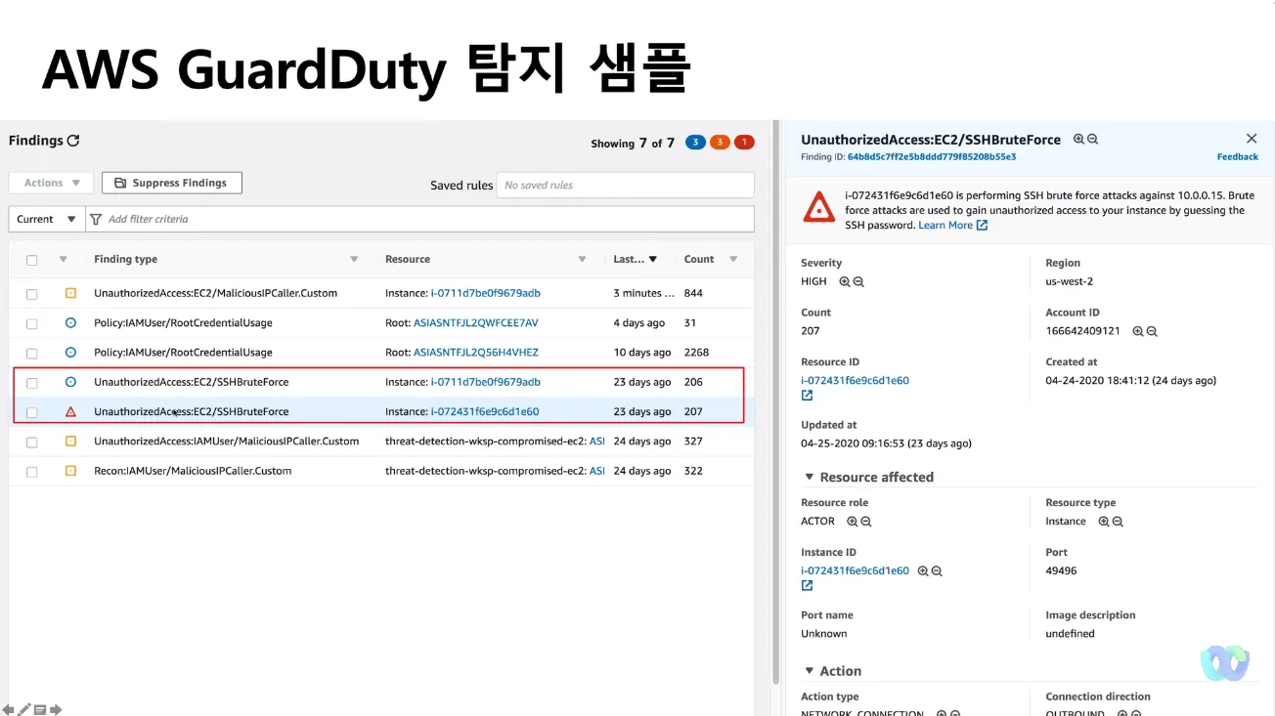Click the region value us-west-2
This screenshot has width=1275, height=716.
click(x=1070, y=281)
